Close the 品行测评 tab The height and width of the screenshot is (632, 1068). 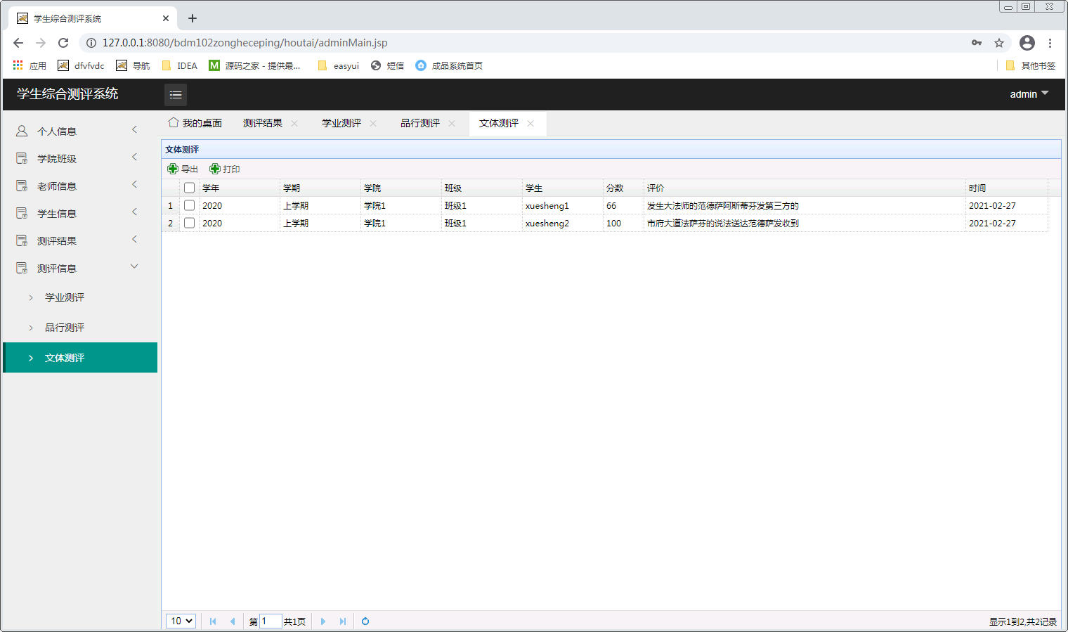(452, 124)
